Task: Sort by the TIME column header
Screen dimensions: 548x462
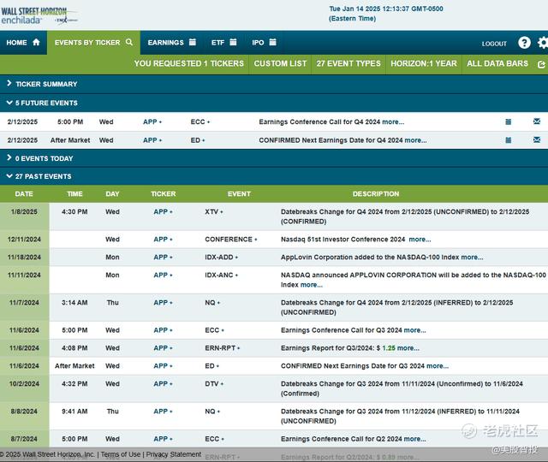Action: [74, 194]
